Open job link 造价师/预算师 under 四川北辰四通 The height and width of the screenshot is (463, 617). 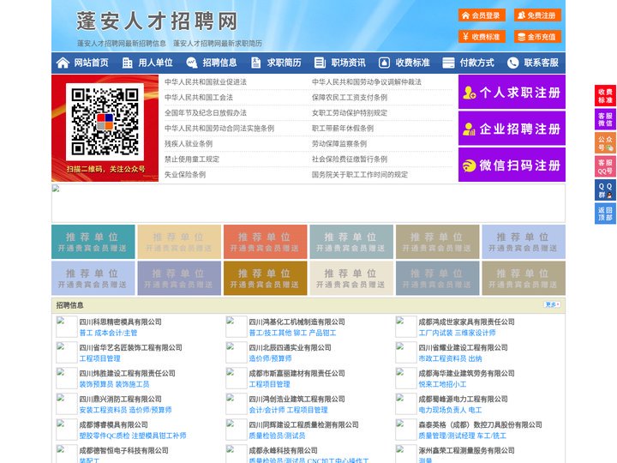(x=270, y=358)
